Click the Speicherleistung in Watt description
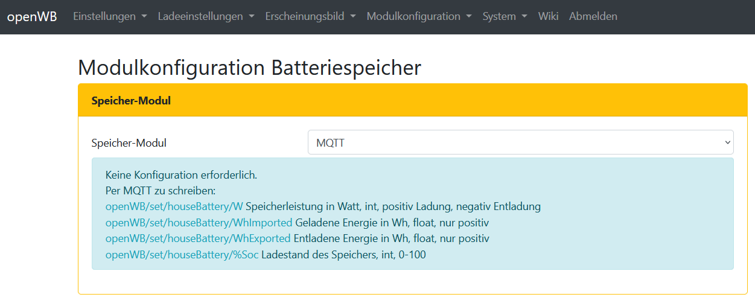755x303 pixels. [x=393, y=206]
